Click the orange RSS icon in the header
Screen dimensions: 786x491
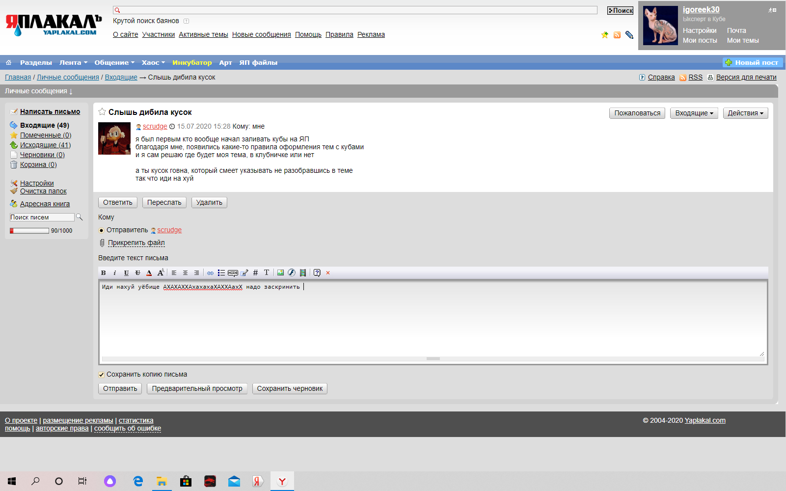pos(617,35)
